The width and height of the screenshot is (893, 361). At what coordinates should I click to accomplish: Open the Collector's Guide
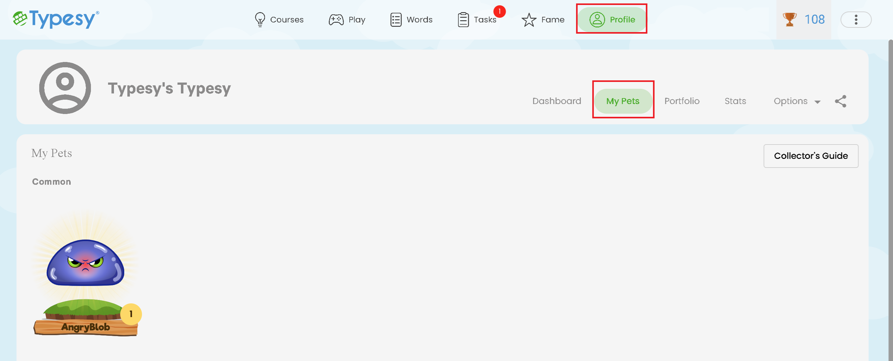point(810,156)
